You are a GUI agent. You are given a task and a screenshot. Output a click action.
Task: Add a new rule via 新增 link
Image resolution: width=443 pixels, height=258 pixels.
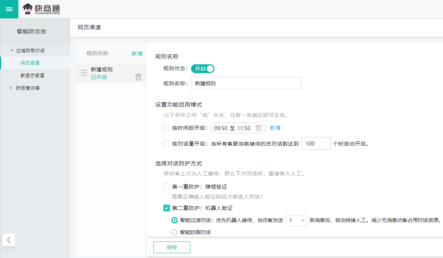click(x=137, y=53)
